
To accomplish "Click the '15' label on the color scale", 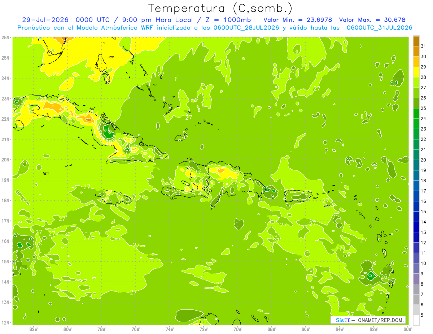I will 424,211.
